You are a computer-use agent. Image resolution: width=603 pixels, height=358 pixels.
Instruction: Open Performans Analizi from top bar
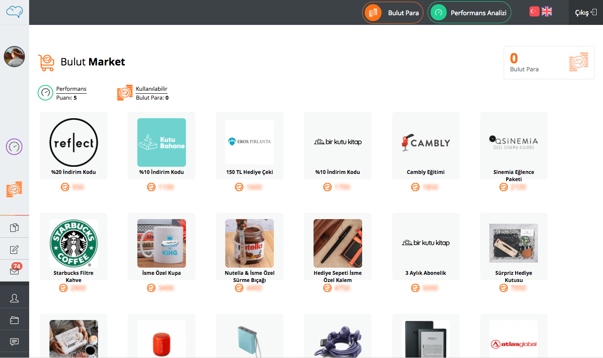(x=469, y=13)
